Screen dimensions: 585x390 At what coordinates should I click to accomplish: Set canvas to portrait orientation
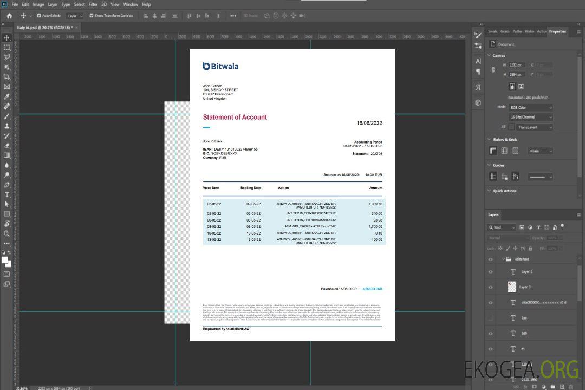pyautogui.click(x=512, y=86)
